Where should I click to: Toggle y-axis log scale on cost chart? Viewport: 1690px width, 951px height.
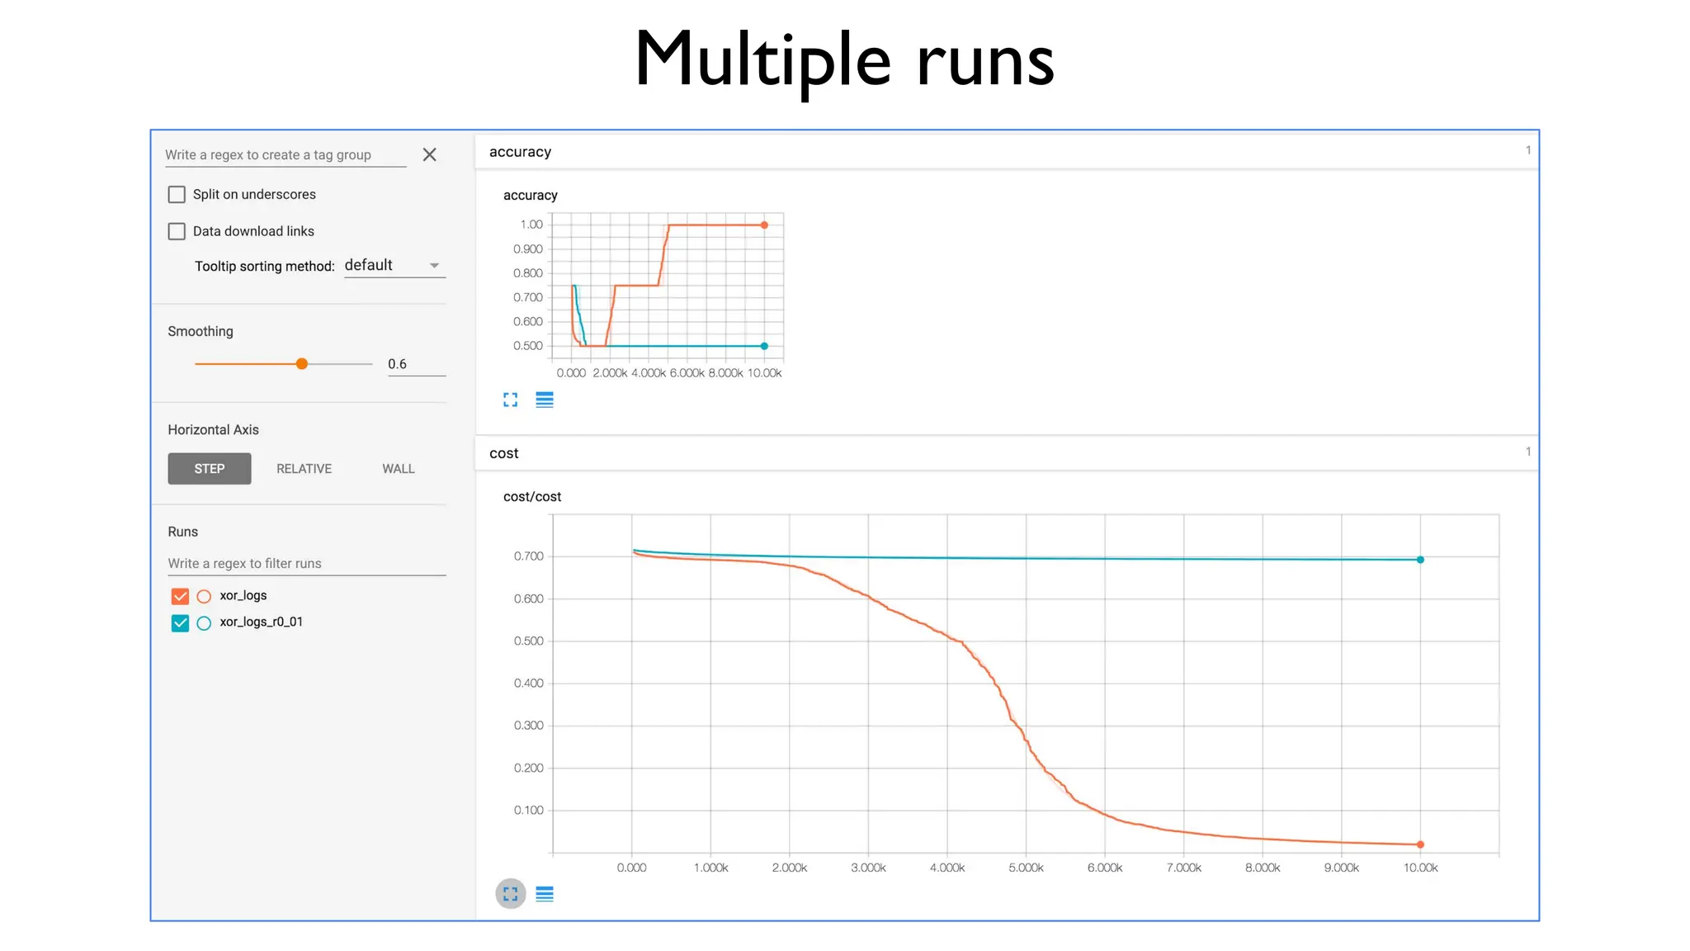[545, 894]
